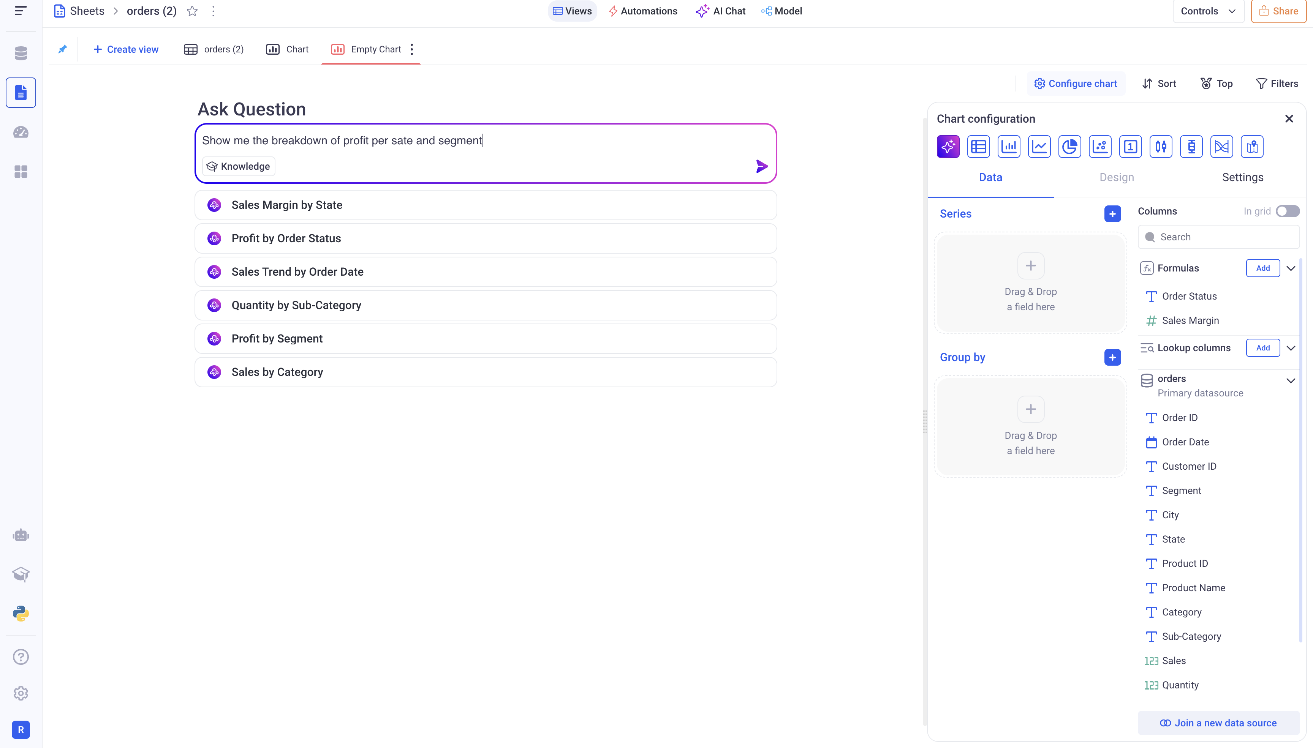Screen dimensions: 1313x748
Task: Click the send question arrow icon
Action: click(762, 166)
